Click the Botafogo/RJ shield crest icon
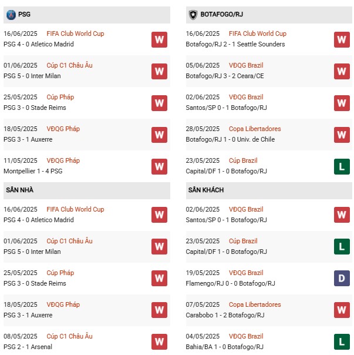This screenshot has height=355, width=354. coord(193,15)
